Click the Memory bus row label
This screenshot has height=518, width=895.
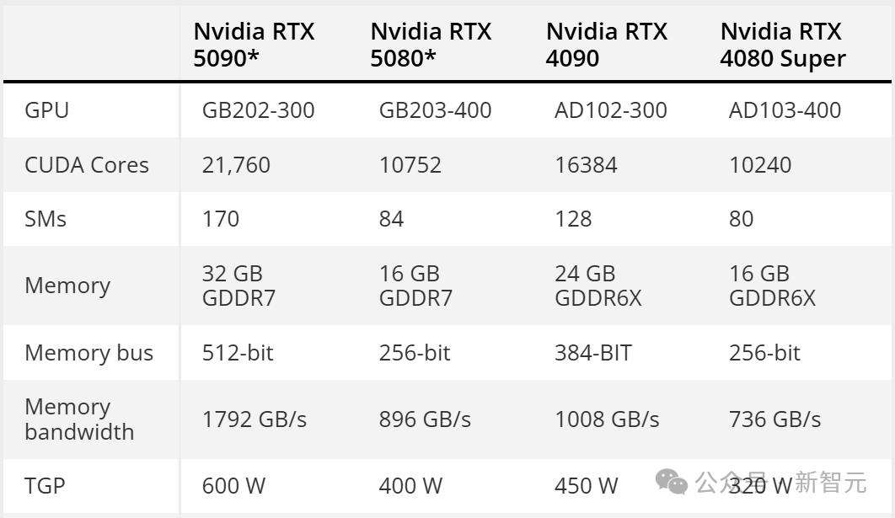point(89,352)
